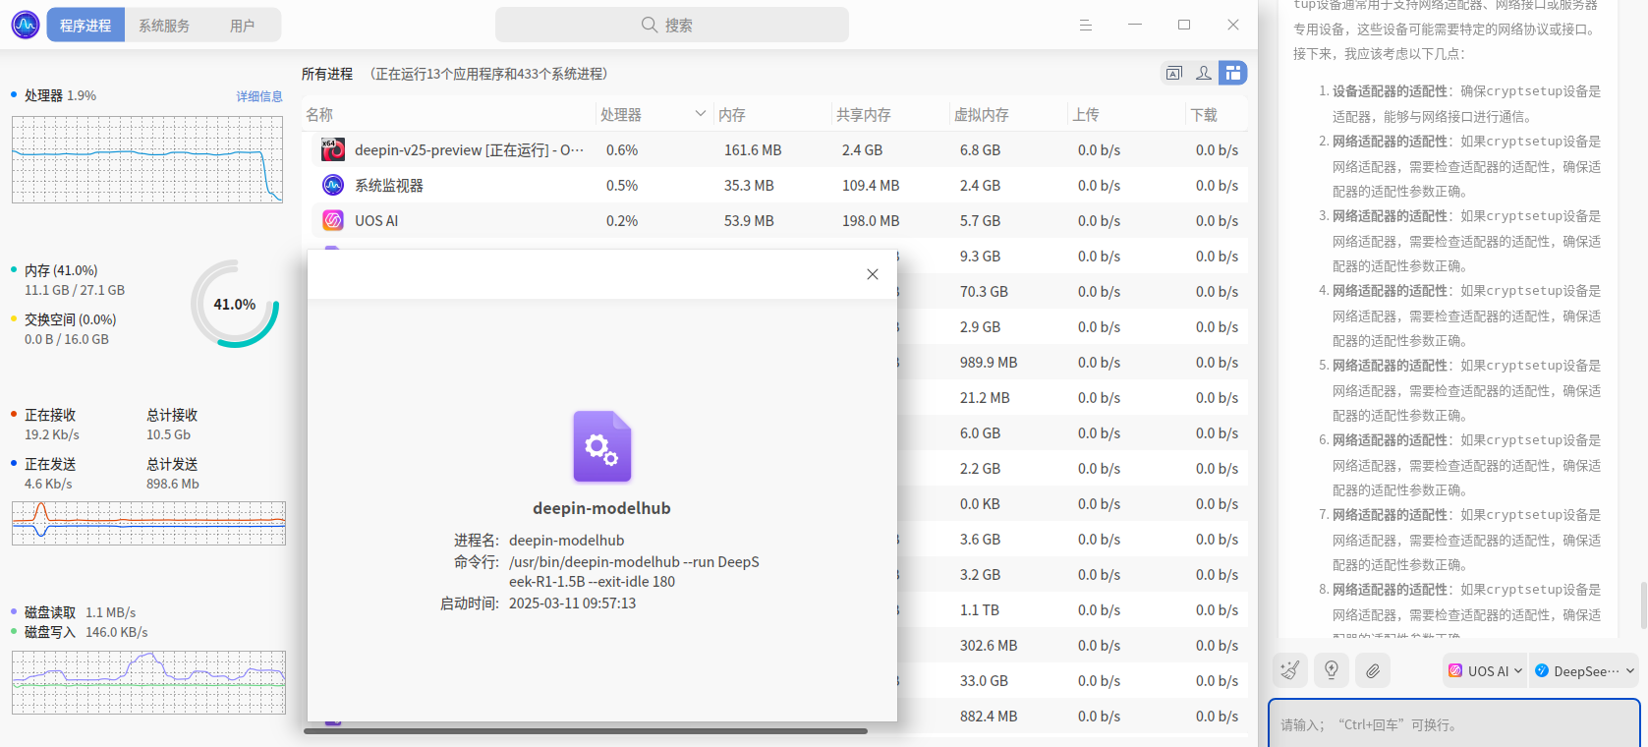Sort processes by 内存 column
This screenshot has height=747, width=1648.
click(x=772, y=115)
